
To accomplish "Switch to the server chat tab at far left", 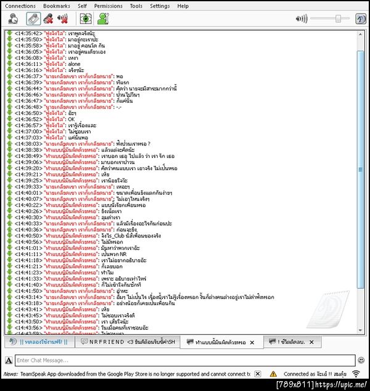I will click(x=39, y=342).
